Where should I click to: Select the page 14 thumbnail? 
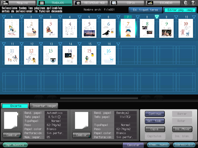pyautogui.click(x=70, y=55)
